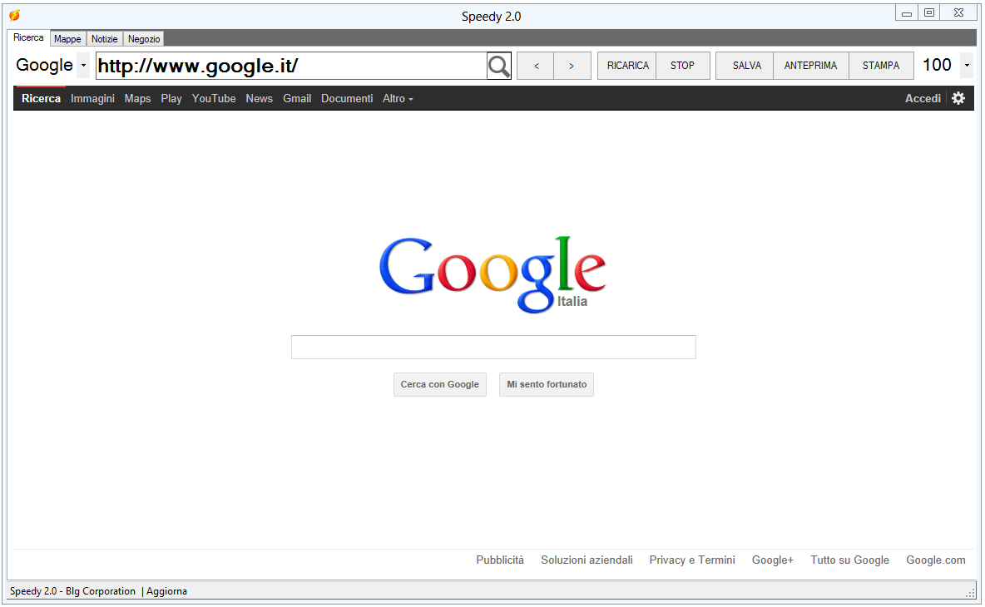Click Aggiorna in the status bar
This screenshot has height=607, width=985.
click(166, 591)
